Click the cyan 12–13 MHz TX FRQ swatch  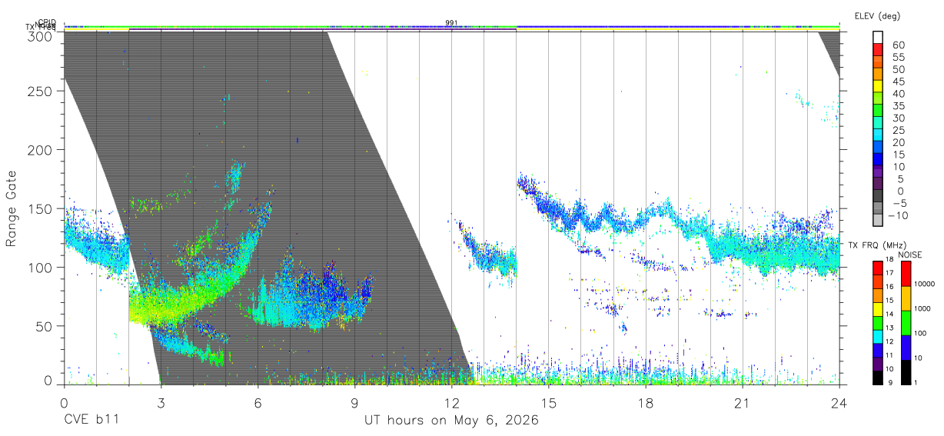click(878, 336)
